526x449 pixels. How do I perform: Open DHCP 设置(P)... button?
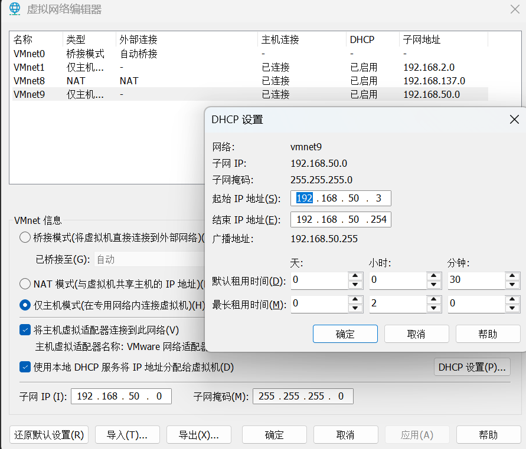472,367
